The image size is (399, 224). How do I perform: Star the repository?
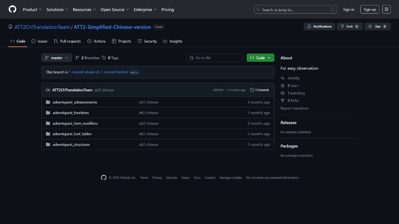[378, 26]
